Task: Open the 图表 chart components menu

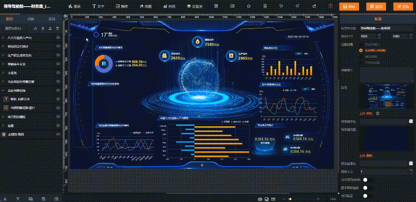Action: click(x=74, y=6)
